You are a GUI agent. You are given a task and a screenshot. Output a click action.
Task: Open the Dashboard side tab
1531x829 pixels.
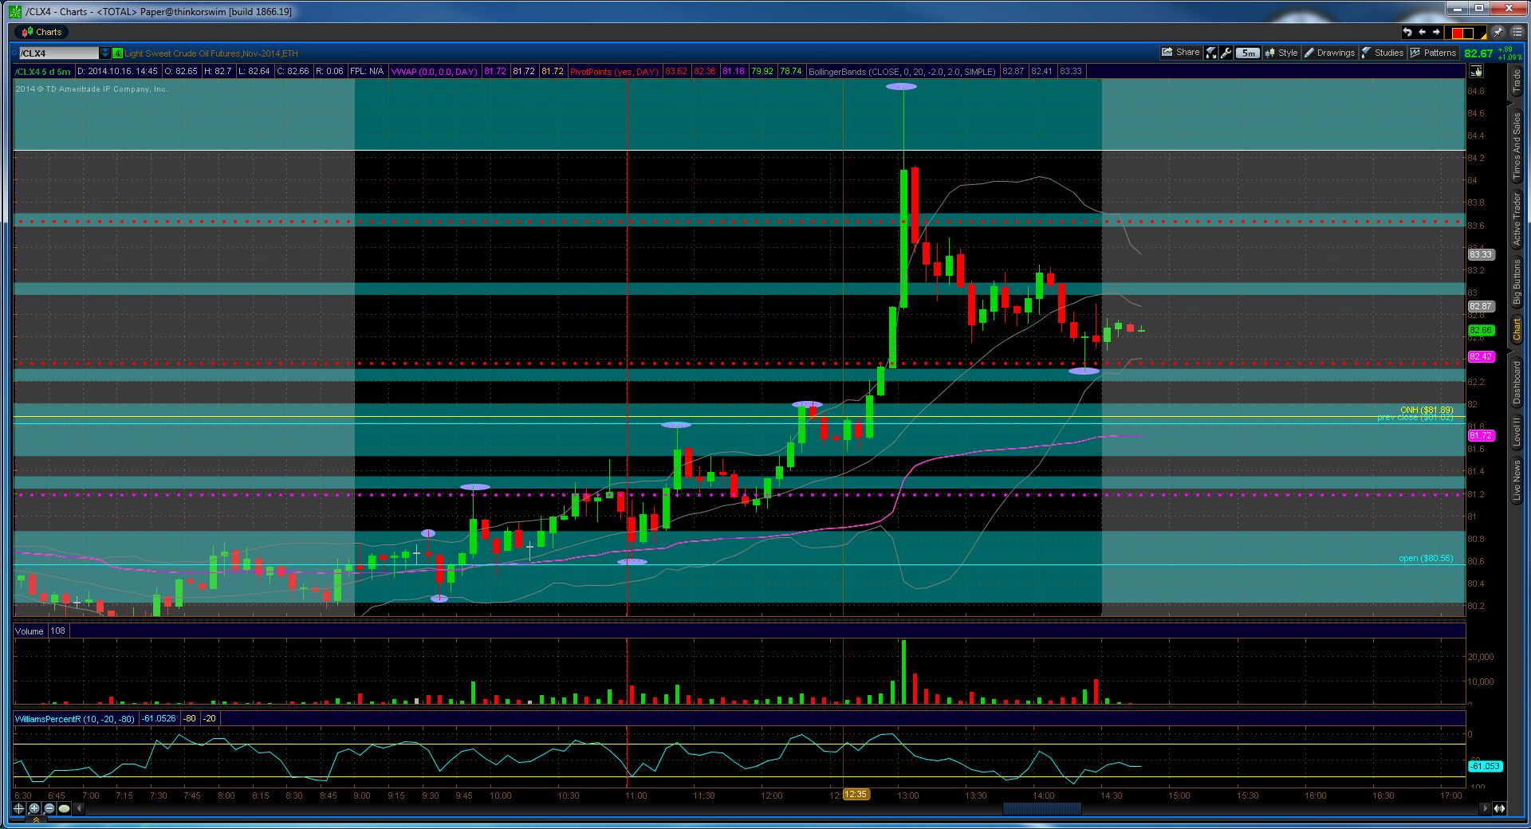click(x=1517, y=383)
